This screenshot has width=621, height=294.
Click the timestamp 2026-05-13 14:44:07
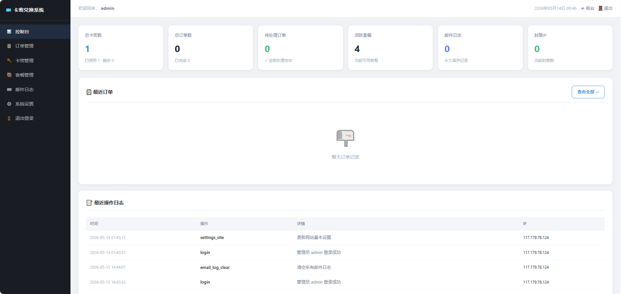pos(108,267)
